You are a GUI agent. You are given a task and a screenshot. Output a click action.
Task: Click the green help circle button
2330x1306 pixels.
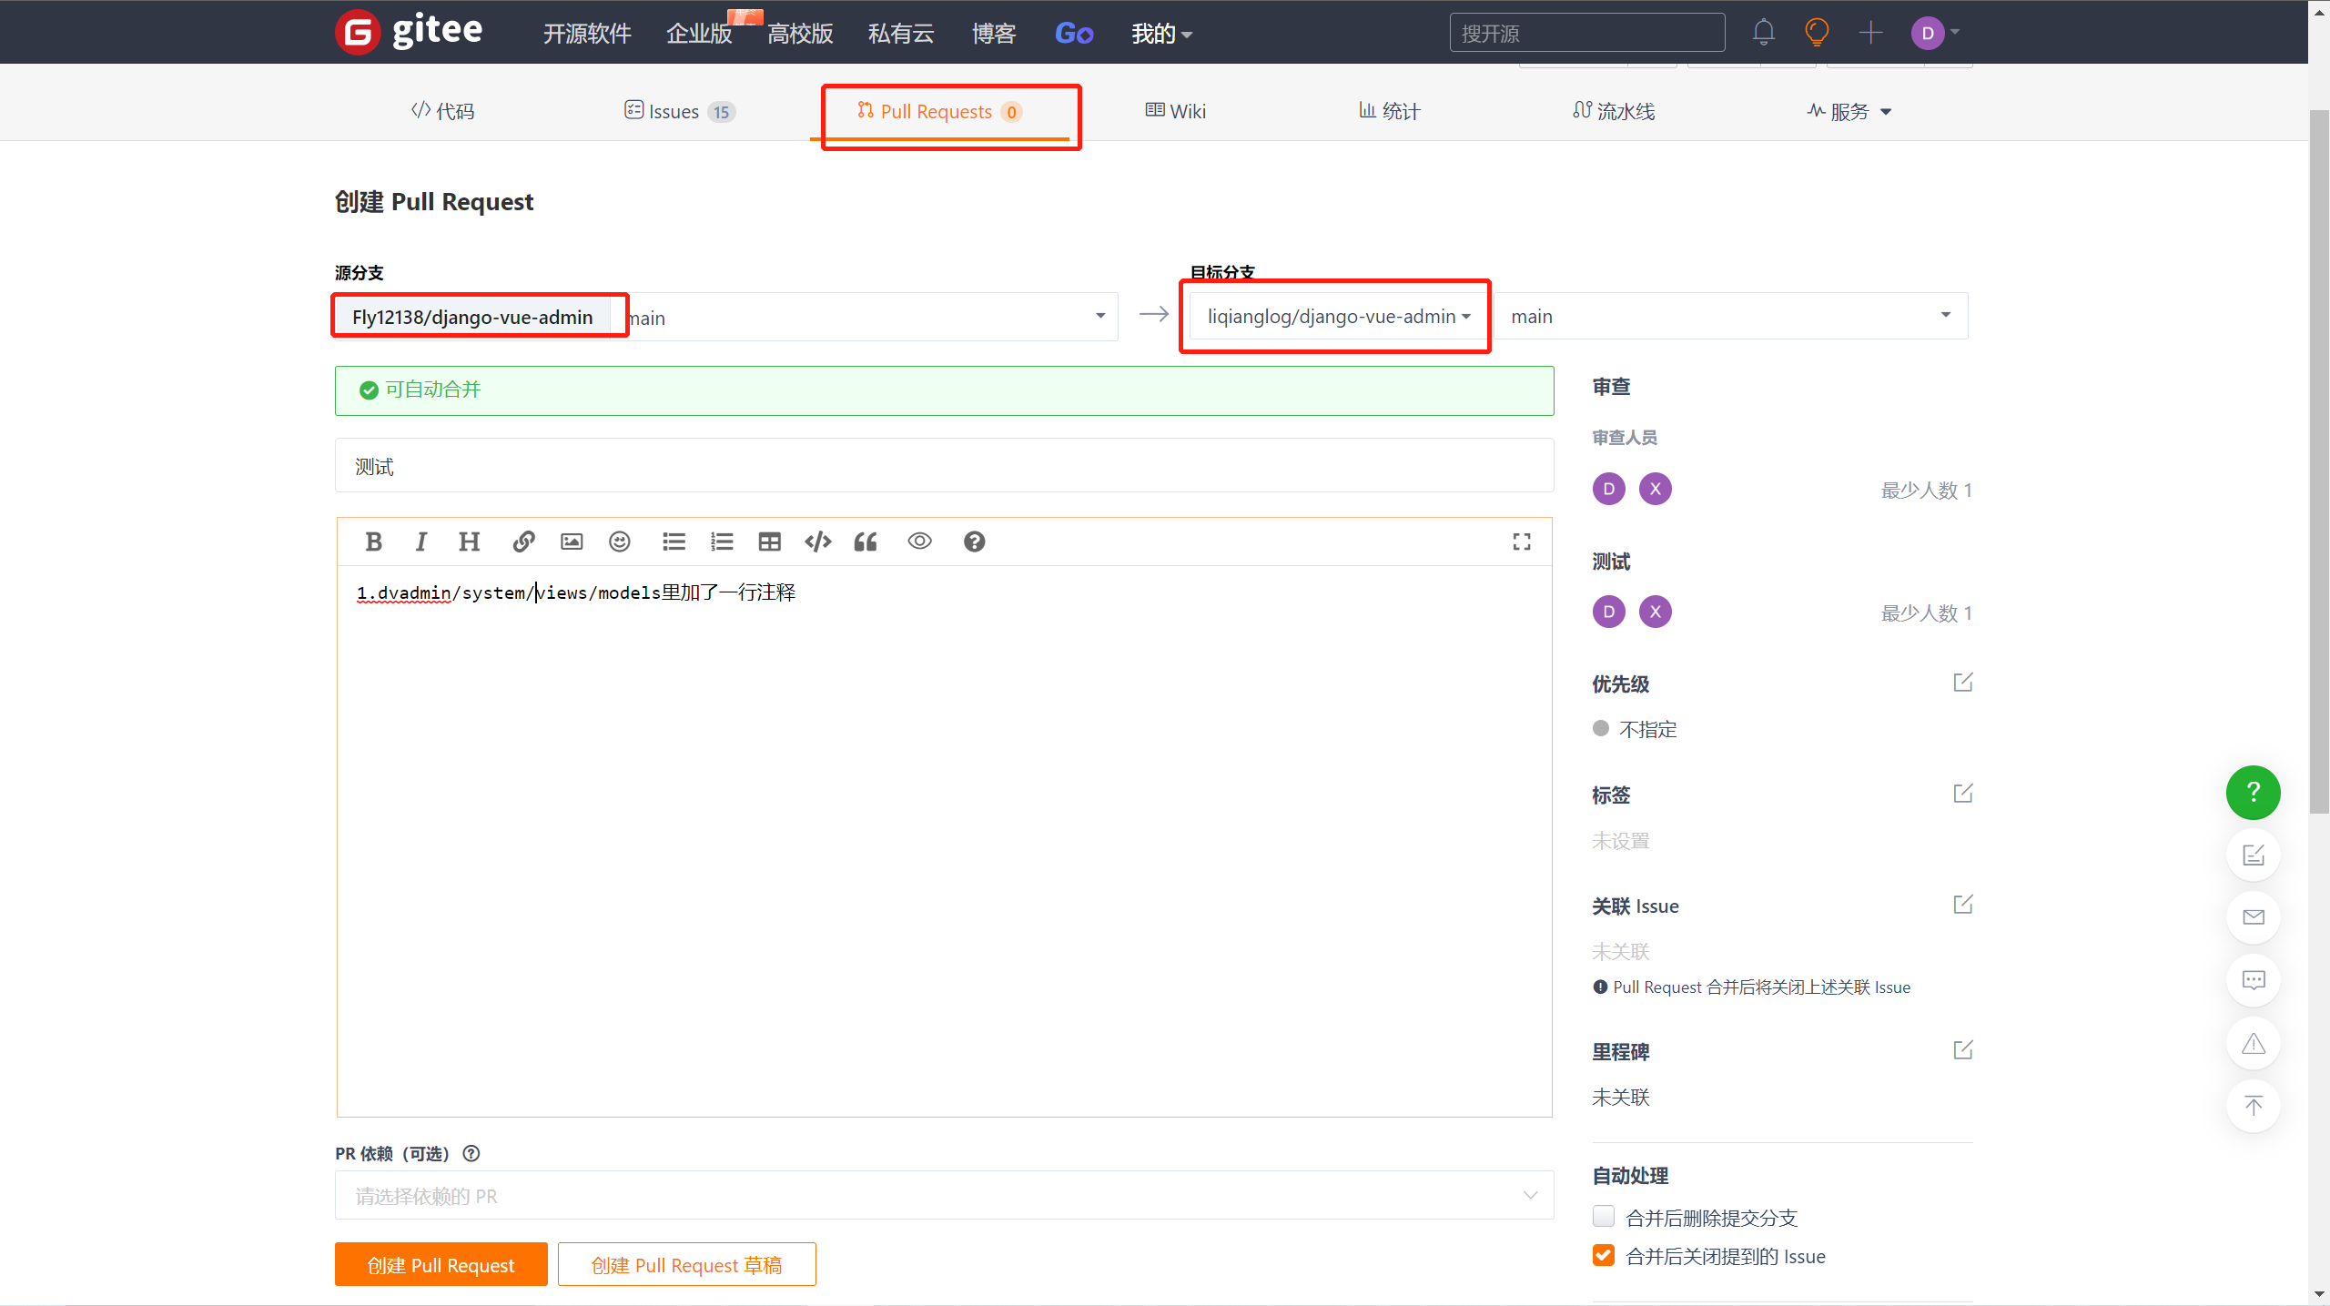[x=2253, y=792]
